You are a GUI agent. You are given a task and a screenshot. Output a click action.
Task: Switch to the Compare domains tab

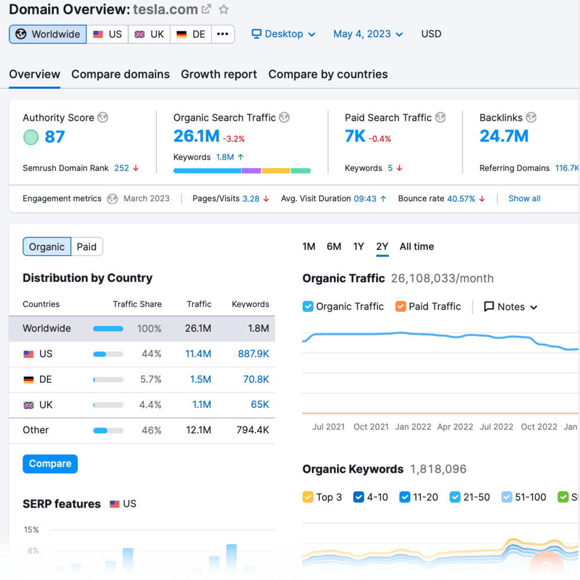pyautogui.click(x=120, y=74)
